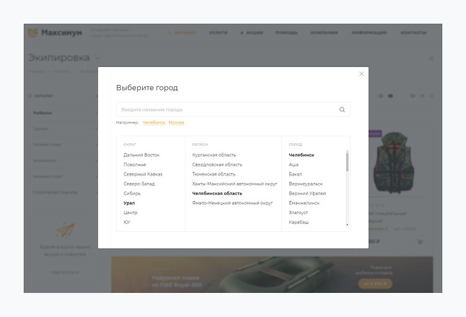
Task: Pick city Бакал
Action: 295,174
